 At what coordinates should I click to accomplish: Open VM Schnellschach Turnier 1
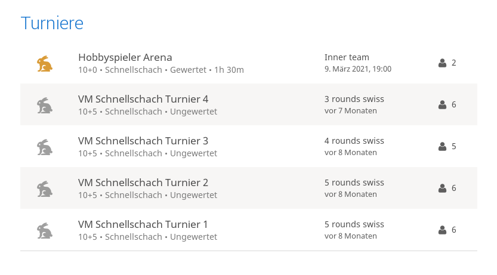143,225
